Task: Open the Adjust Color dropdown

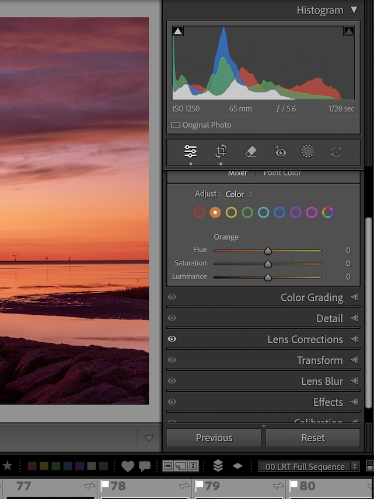Action: pos(239,194)
